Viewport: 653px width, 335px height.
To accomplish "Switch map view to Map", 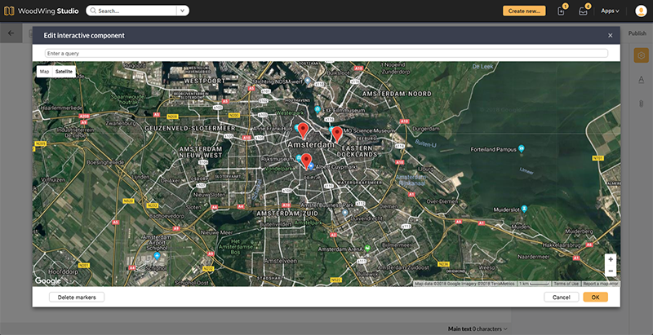I will pos(45,72).
